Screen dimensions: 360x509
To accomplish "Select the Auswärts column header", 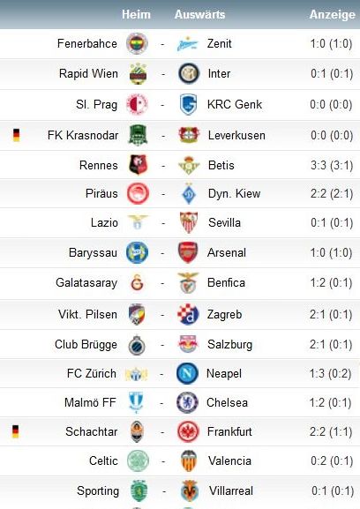I will pyautogui.click(x=199, y=15).
